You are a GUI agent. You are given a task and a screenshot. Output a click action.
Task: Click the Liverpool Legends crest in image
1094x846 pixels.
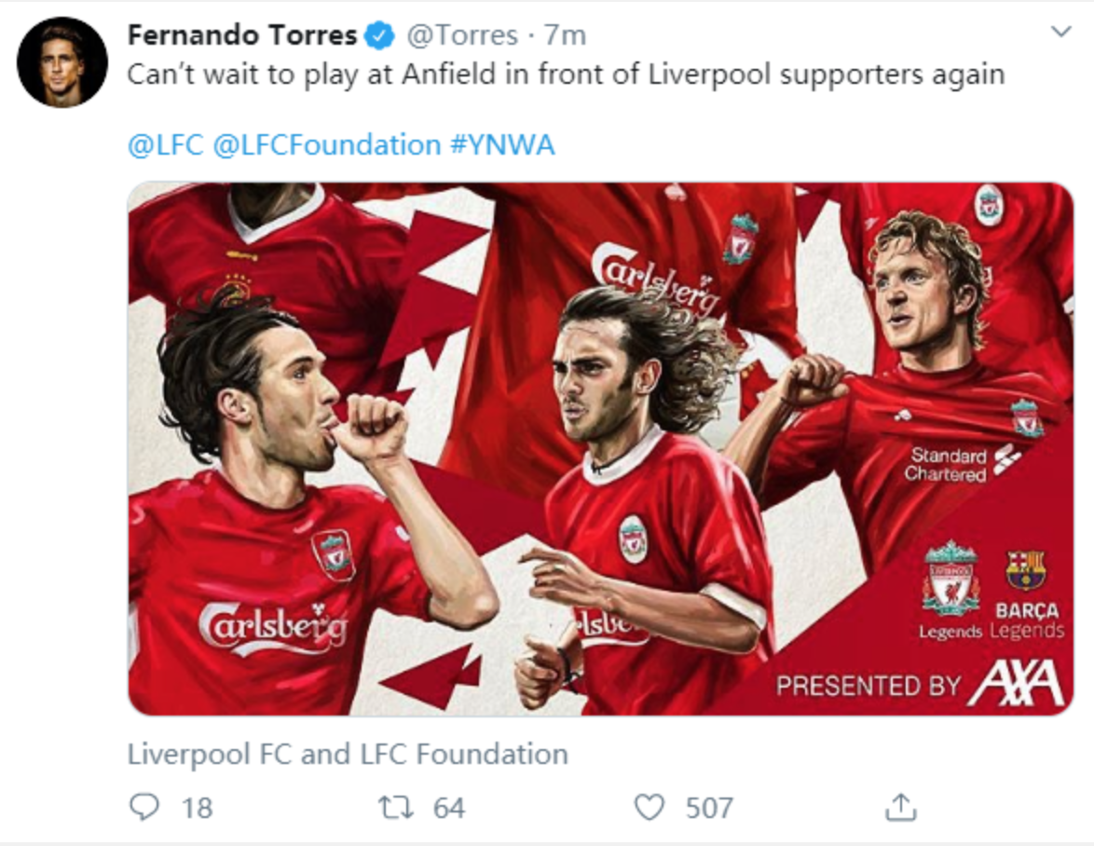point(950,578)
